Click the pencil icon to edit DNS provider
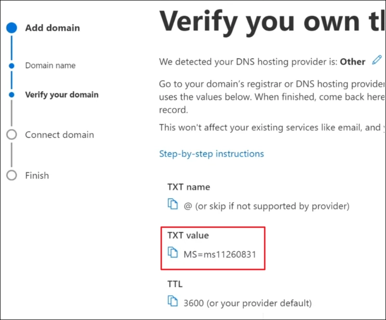Screen dimensions: 386x320 point(376,61)
